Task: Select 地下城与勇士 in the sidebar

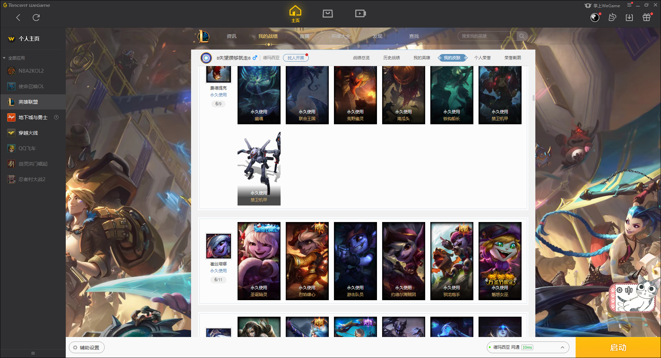Action: tap(33, 117)
